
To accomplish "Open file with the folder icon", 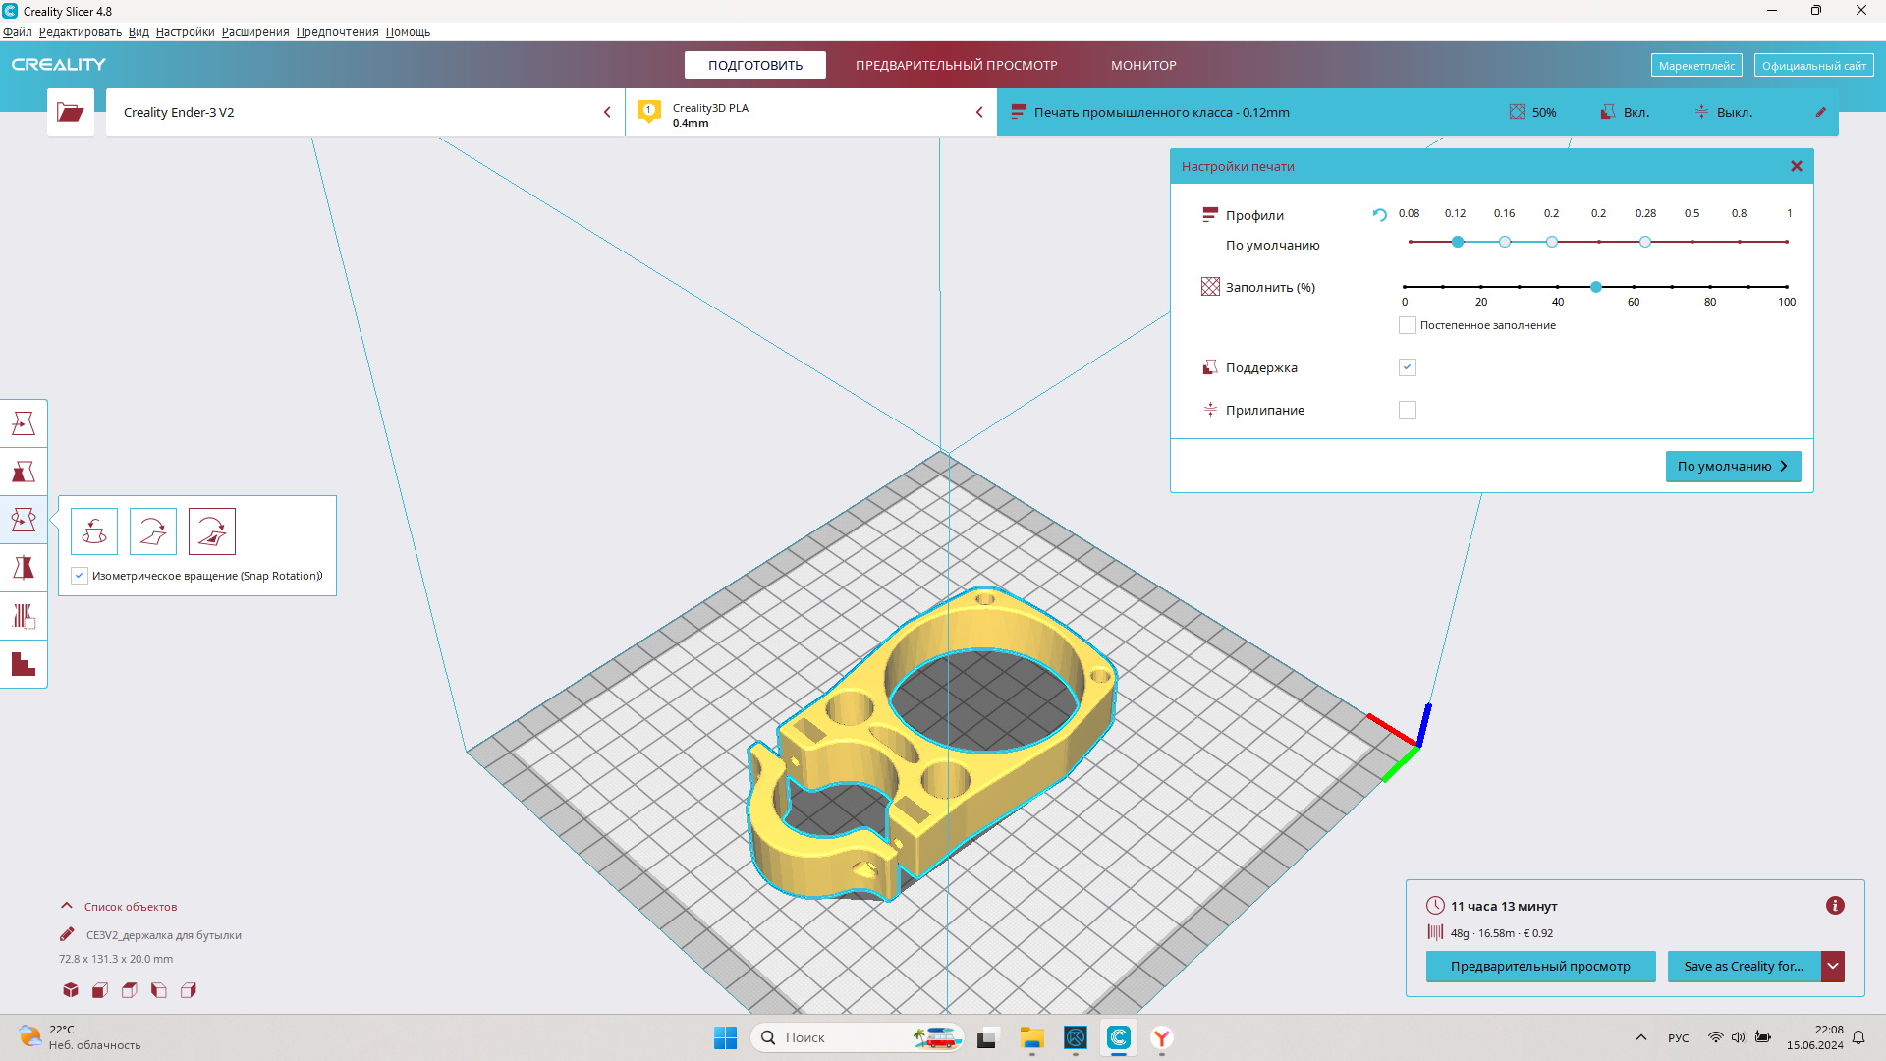I will point(71,112).
